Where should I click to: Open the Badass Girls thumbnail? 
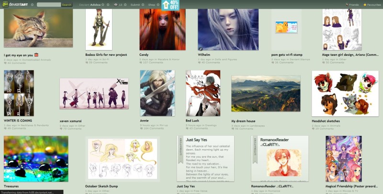click(x=99, y=30)
